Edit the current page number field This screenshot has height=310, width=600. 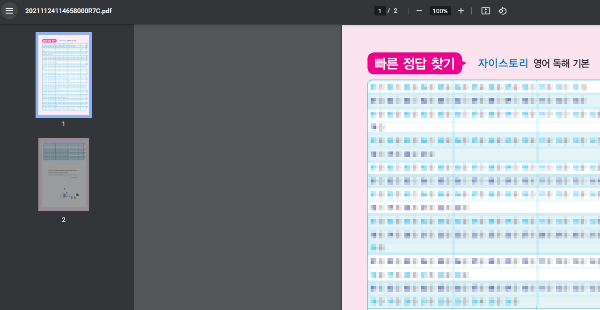pos(380,11)
